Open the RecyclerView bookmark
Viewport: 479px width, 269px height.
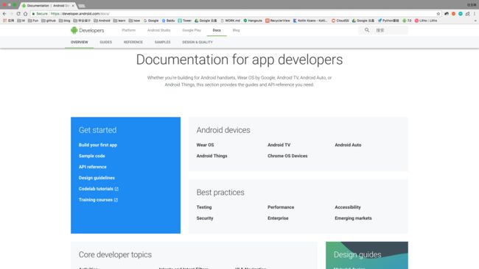point(278,21)
